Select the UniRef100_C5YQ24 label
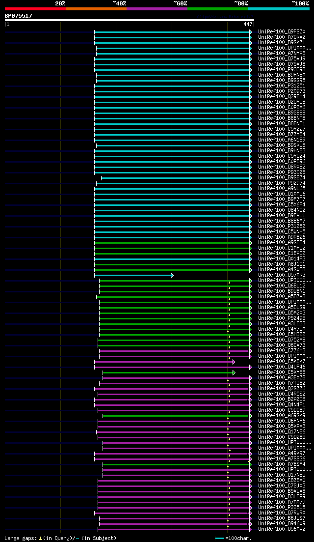The image size is (314, 542). (282, 156)
